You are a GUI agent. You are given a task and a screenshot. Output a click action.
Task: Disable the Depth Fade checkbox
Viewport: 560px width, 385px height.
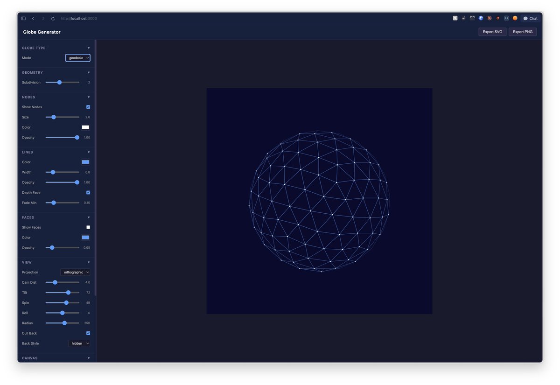pos(88,192)
